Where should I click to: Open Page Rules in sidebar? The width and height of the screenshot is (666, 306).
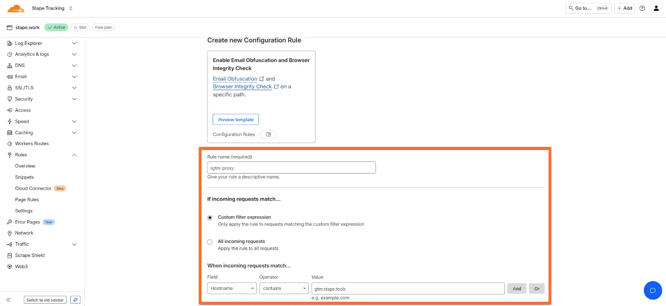click(x=27, y=200)
